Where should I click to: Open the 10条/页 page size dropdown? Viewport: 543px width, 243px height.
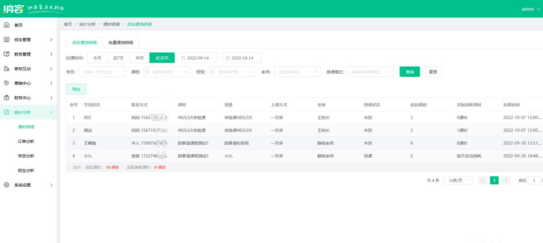coord(458,180)
